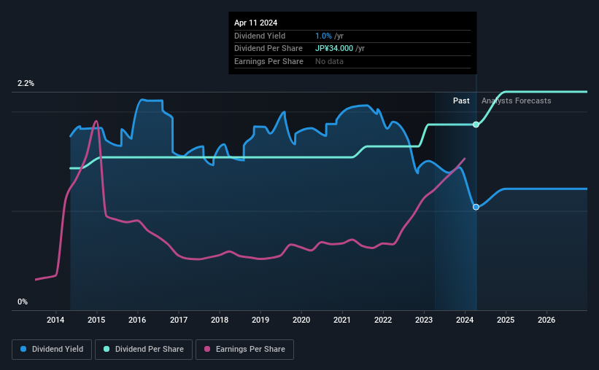Viewport: 599px width, 370px height.
Task: Click the 2014 x-axis year label
Action: (55, 320)
